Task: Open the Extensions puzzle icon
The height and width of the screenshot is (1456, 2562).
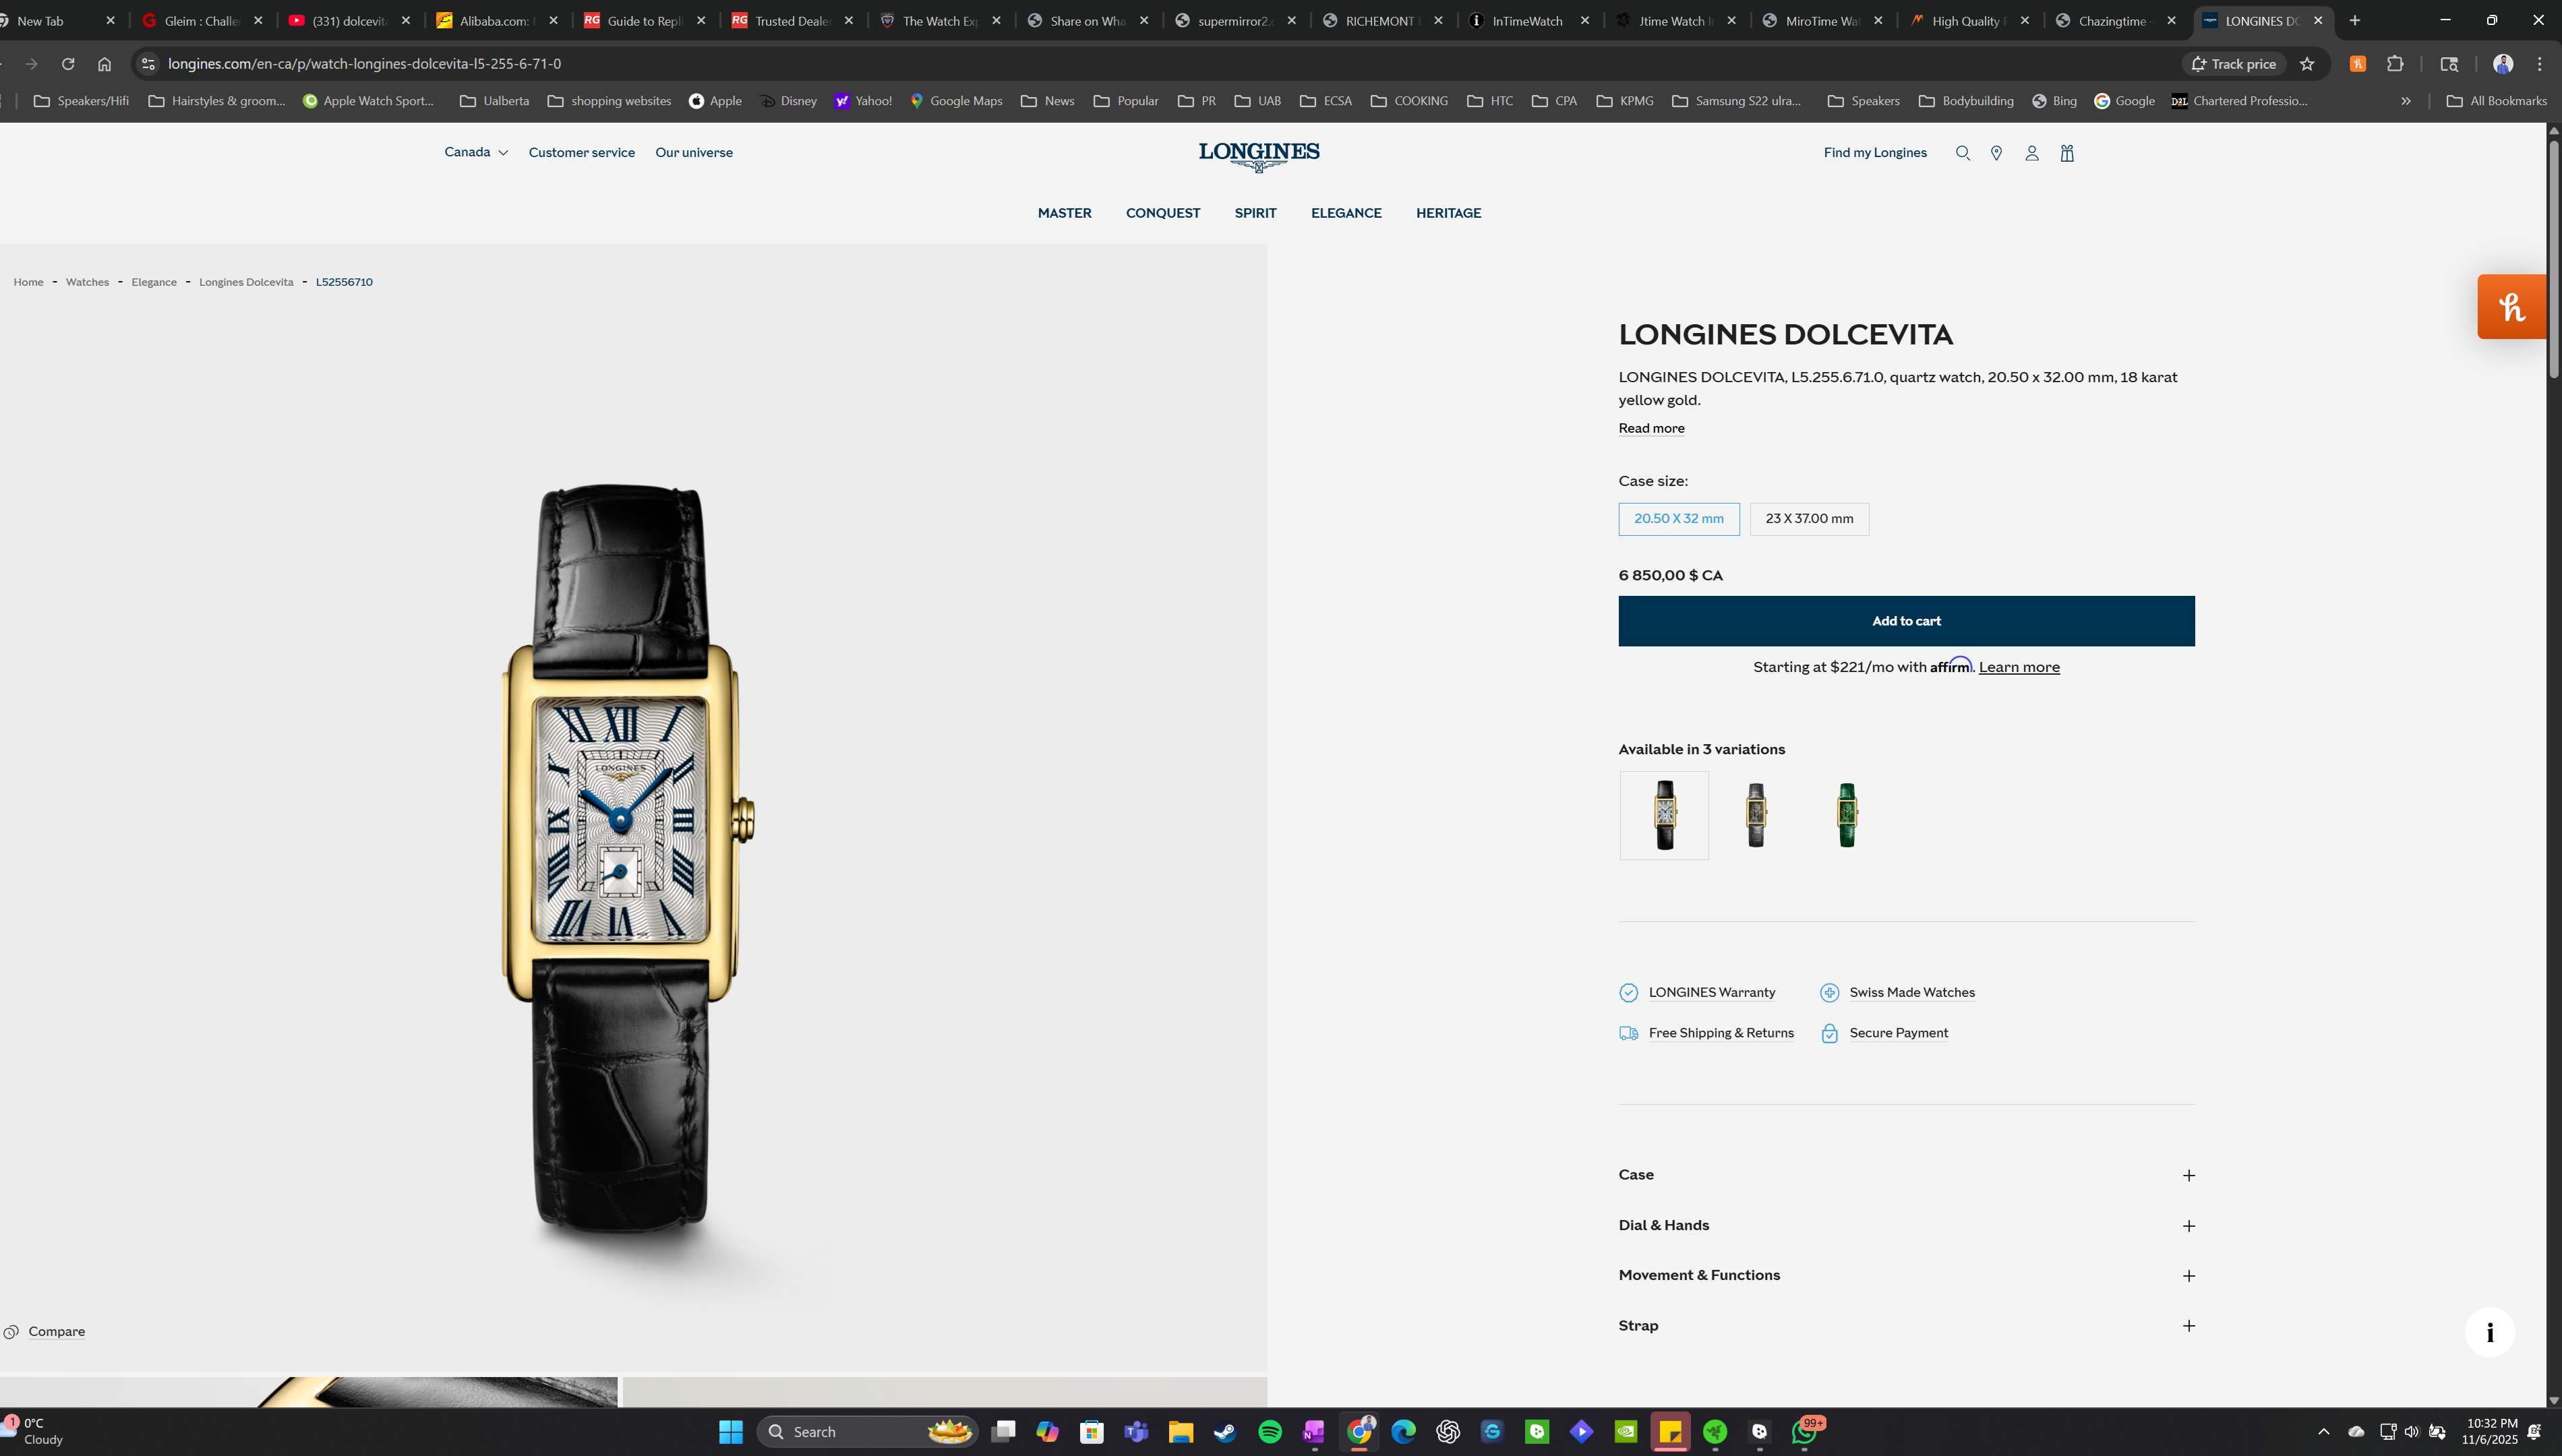Action: coord(2395,64)
